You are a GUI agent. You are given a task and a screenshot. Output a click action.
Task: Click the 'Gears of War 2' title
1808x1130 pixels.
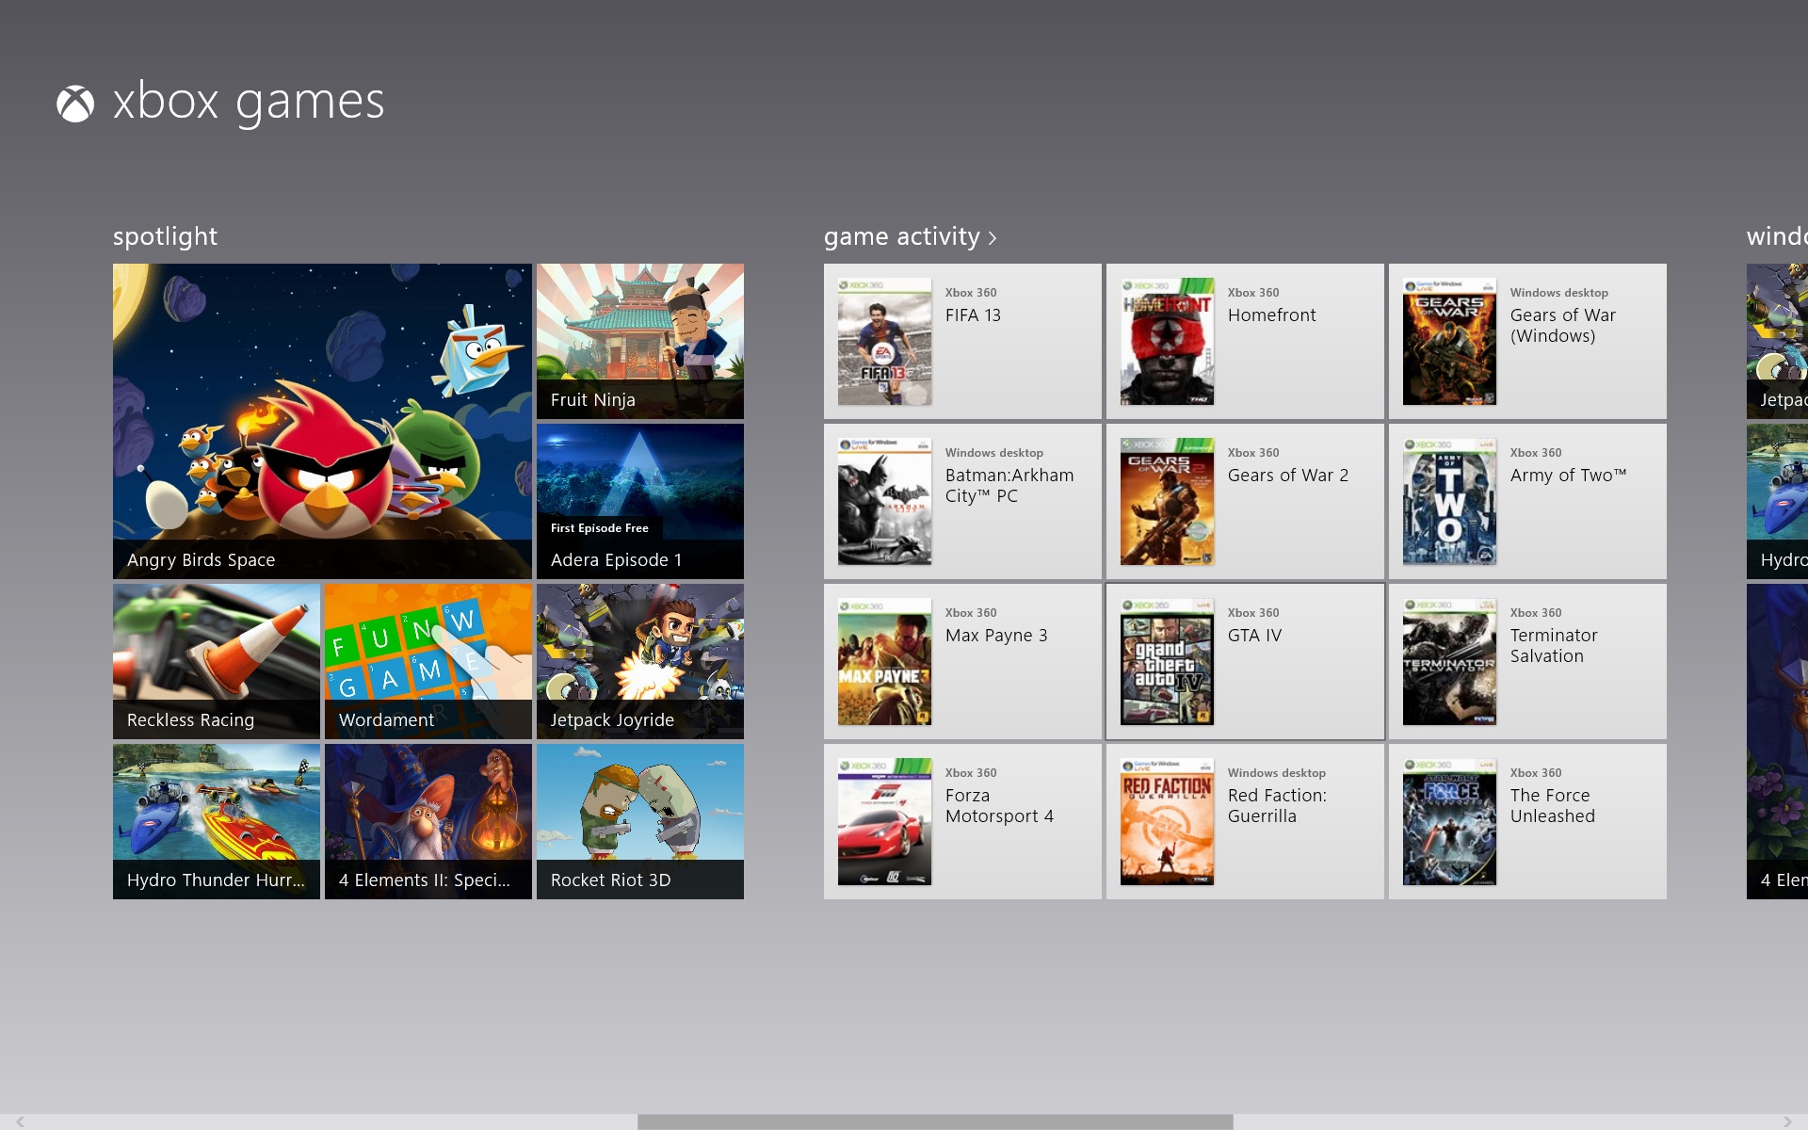click(1288, 476)
